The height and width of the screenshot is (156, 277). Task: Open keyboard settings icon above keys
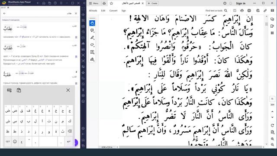[9, 91]
